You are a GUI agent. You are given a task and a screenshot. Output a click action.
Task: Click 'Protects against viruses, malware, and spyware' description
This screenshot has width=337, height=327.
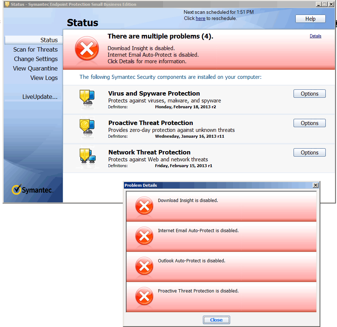coord(165,101)
